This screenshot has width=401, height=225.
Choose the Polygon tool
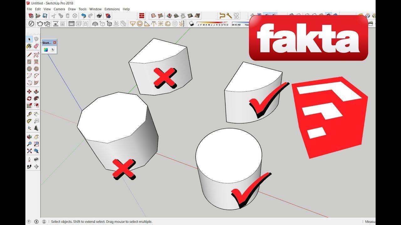(x=36, y=69)
